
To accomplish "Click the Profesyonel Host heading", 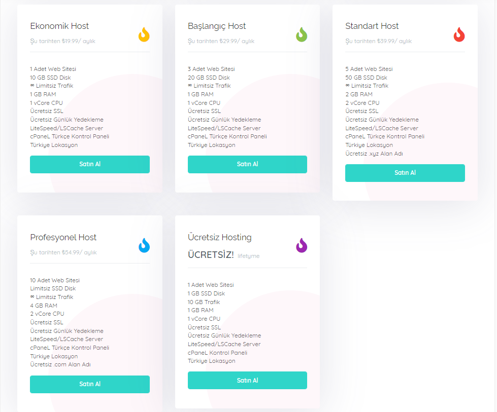I will (63, 238).
